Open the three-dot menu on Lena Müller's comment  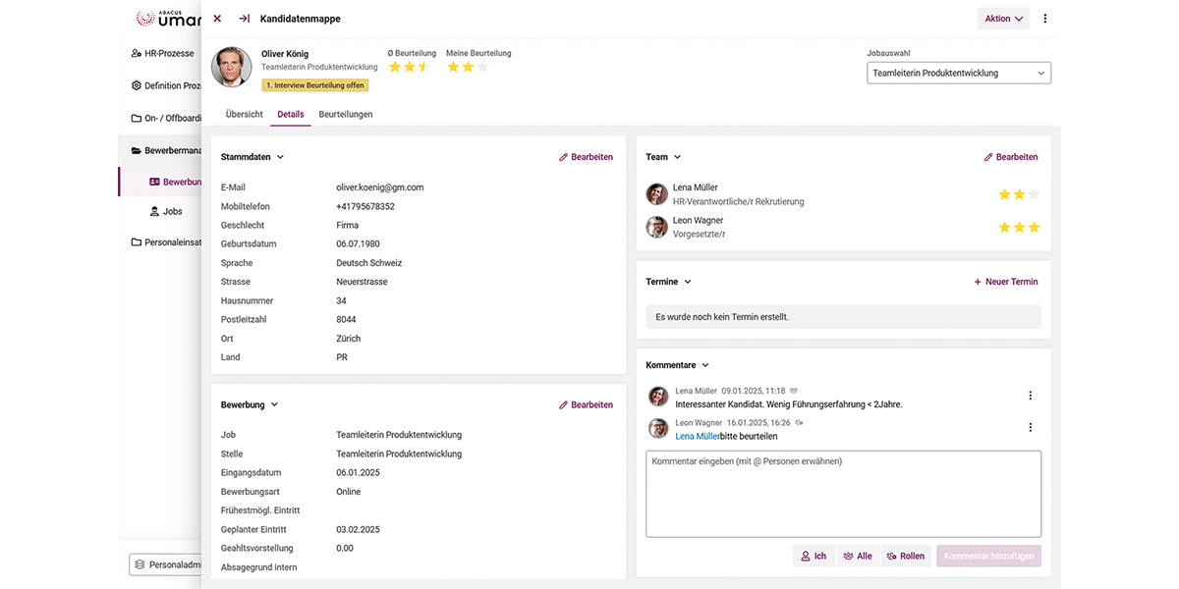[1030, 395]
